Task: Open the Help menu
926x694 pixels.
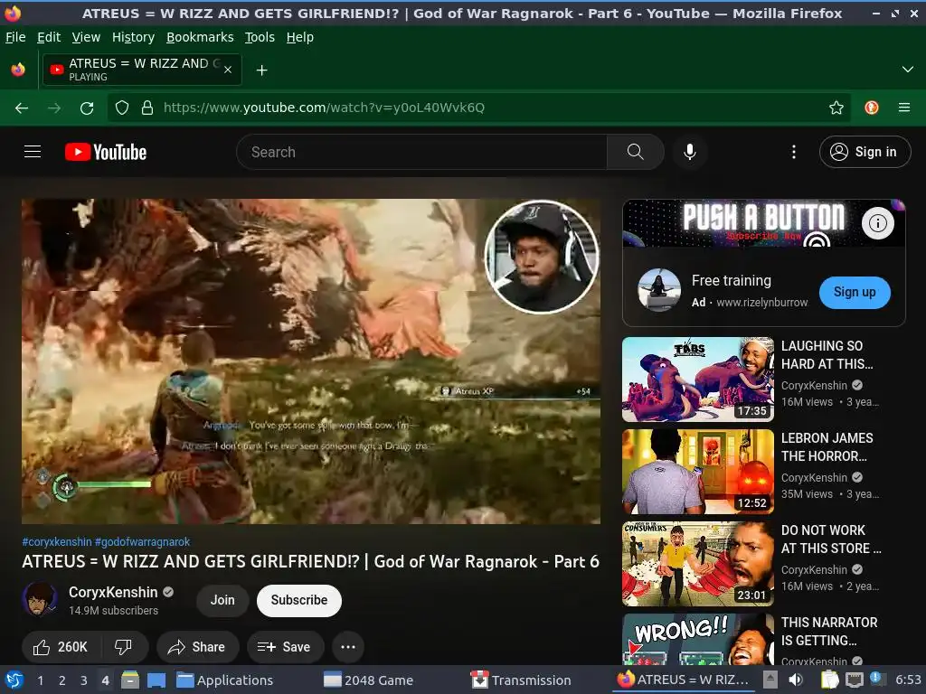Action: pyautogui.click(x=300, y=37)
